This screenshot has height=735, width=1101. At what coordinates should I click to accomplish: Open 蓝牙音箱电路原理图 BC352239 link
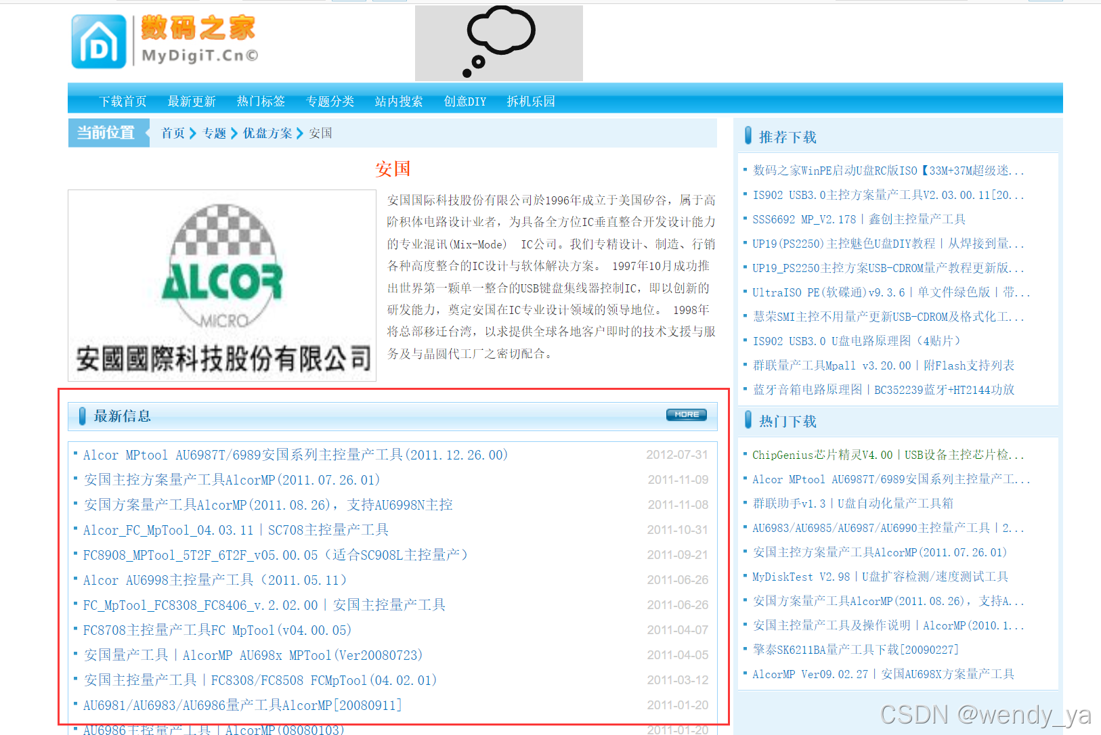(884, 390)
